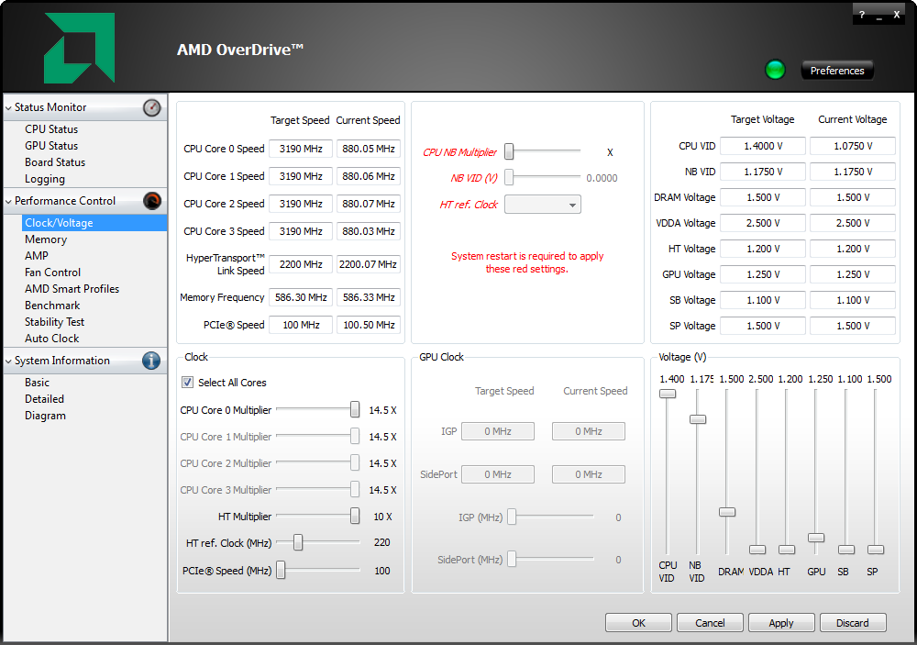This screenshot has width=917, height=645.
Task: Open the HT ref. Clock dropdown
Action: (543, 205)
